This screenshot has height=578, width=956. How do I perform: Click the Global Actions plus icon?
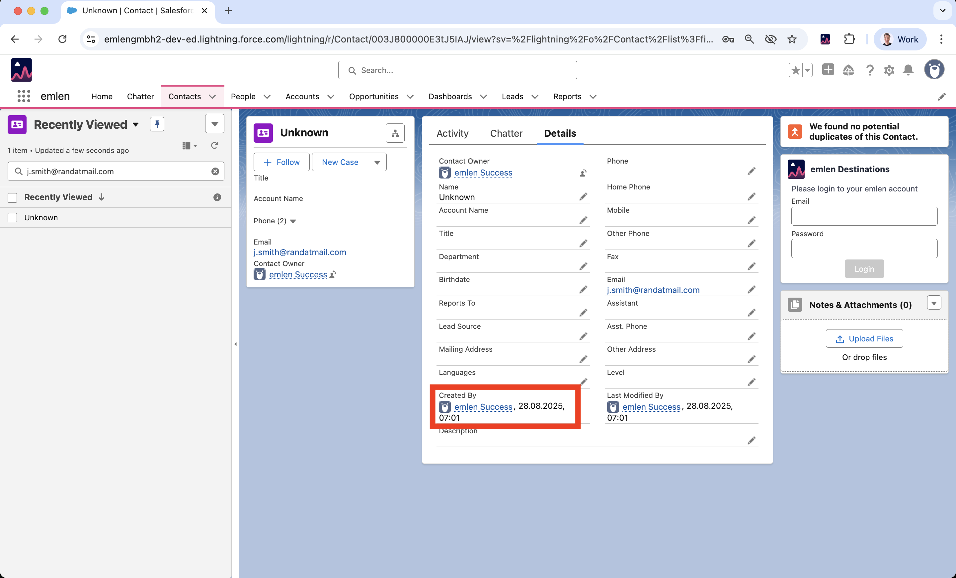(x=828, y=70)
